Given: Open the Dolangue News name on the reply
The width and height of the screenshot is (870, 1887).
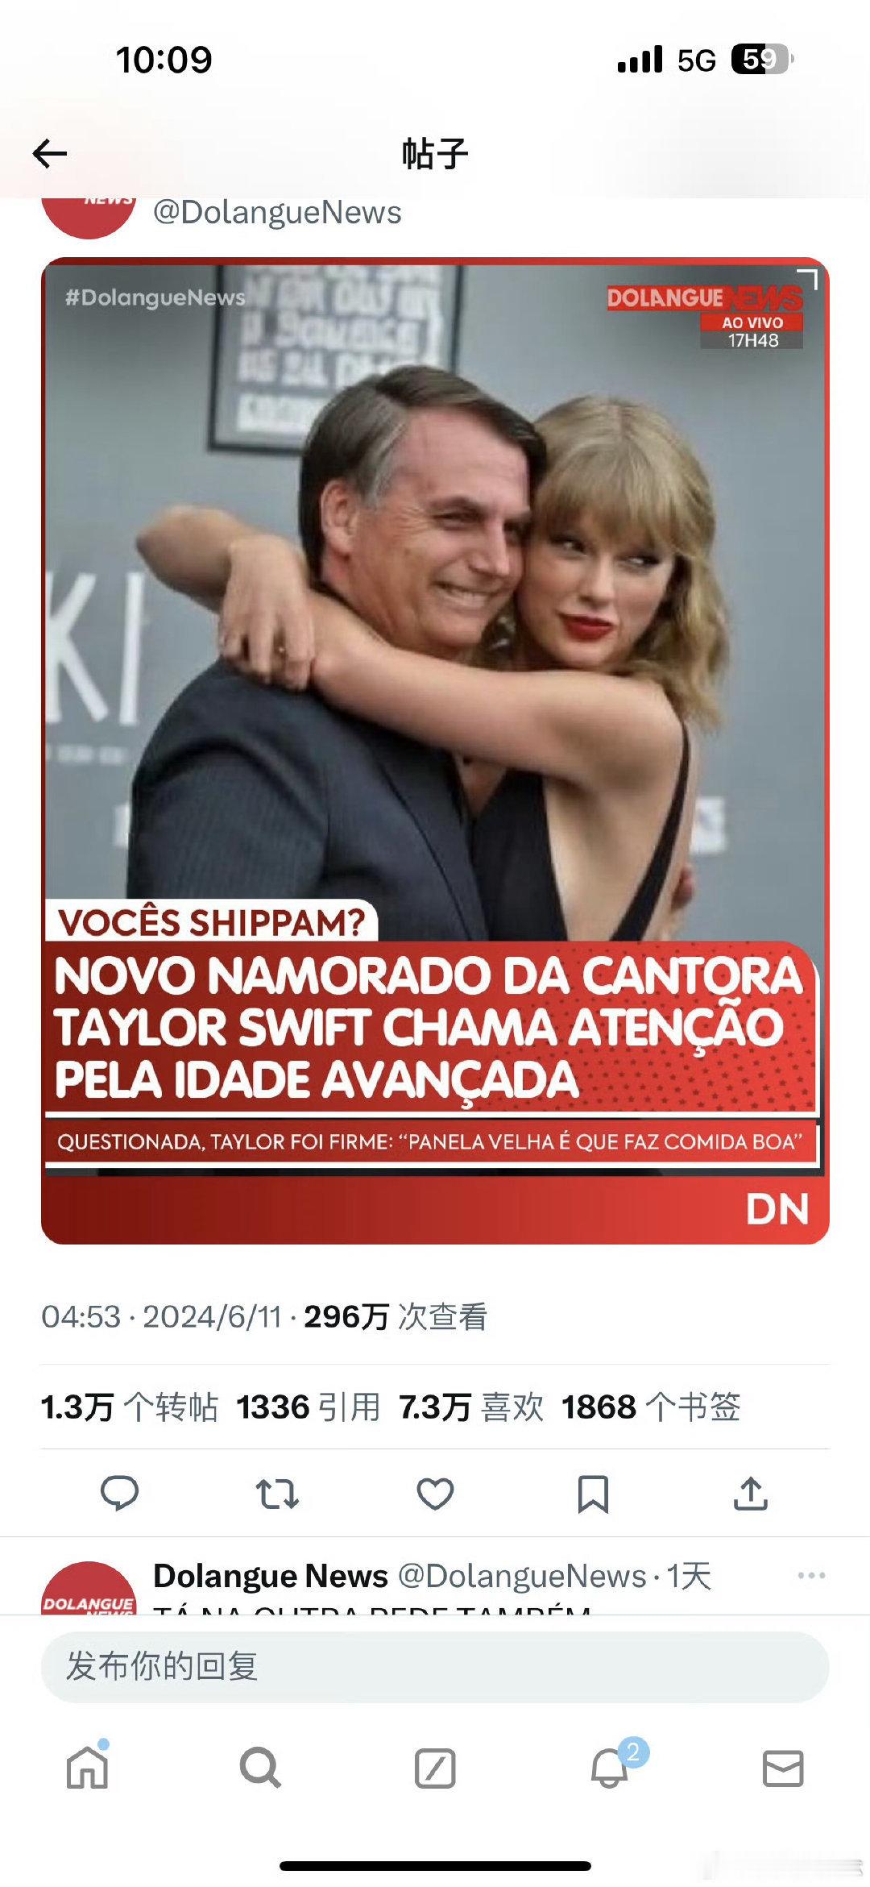Looking at the screenshot, I should pos(271,1575).
